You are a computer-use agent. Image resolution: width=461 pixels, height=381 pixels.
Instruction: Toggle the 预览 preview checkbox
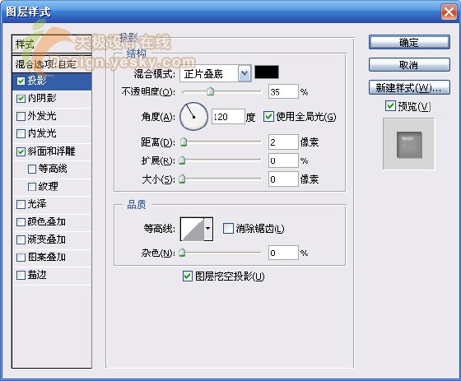tap(390, 106)
